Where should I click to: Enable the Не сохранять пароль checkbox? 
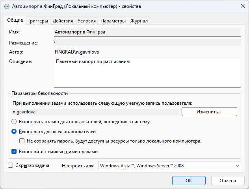pyautogui.click(x=22, y=141)
